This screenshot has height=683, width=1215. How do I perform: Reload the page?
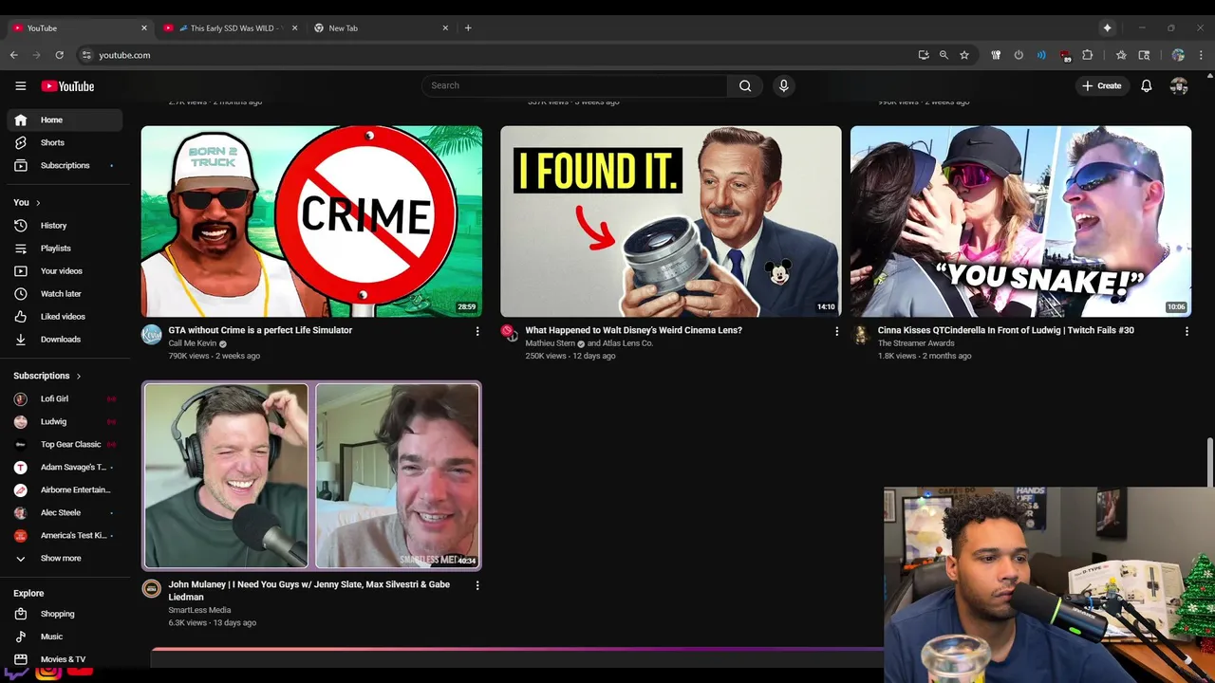(59, 55)
